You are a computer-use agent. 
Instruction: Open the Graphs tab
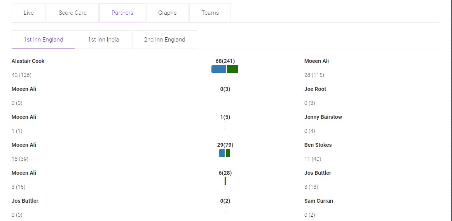click(x=168, y=13)
